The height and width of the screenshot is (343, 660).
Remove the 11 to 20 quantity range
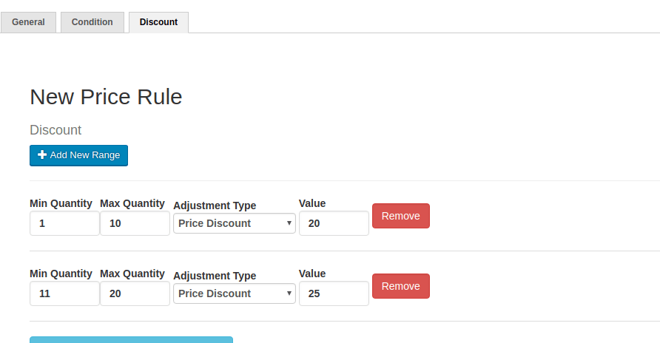pos(400,286)
